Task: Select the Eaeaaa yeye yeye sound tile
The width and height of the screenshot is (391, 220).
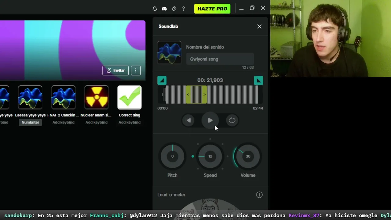Action: tap(30, 97)
